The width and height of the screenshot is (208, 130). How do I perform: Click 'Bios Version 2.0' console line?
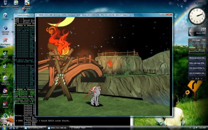pyautogui.click(x=24, y=102)
